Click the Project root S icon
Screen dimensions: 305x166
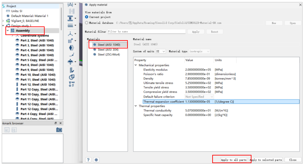tap(4, 6)
